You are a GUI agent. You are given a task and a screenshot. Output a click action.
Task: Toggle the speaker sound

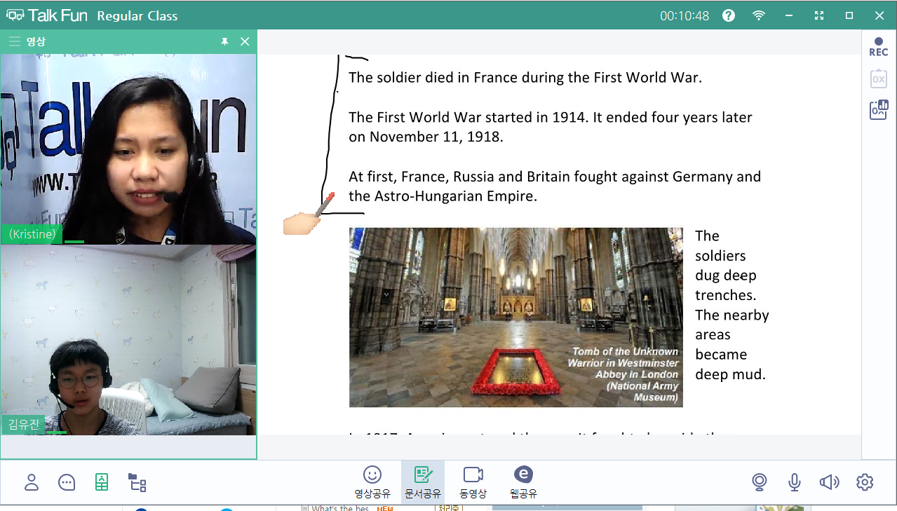[x=830, y=482]
